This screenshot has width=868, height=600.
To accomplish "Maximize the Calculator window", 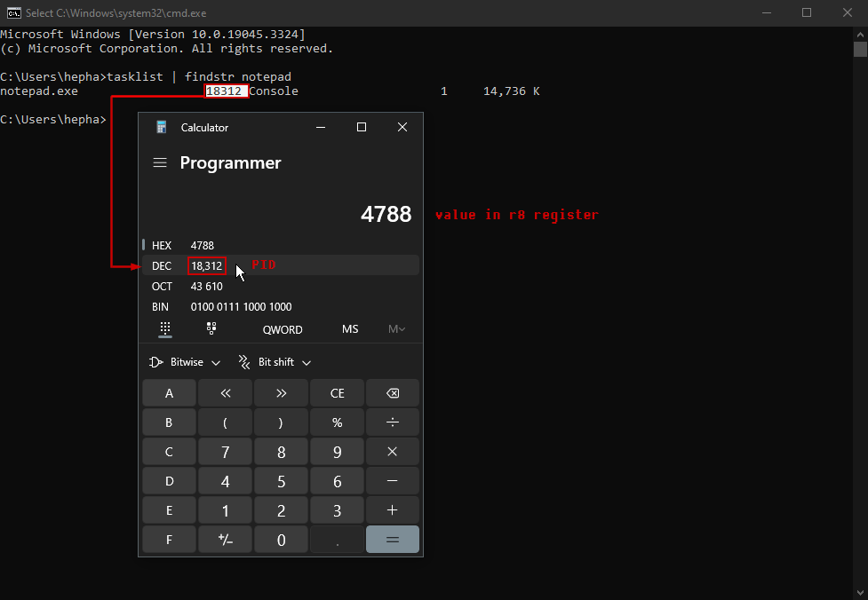I will click(x=362, y=127).
